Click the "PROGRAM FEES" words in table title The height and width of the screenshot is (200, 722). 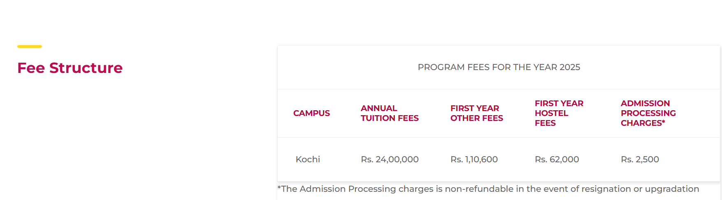click(x=441, y=67)
